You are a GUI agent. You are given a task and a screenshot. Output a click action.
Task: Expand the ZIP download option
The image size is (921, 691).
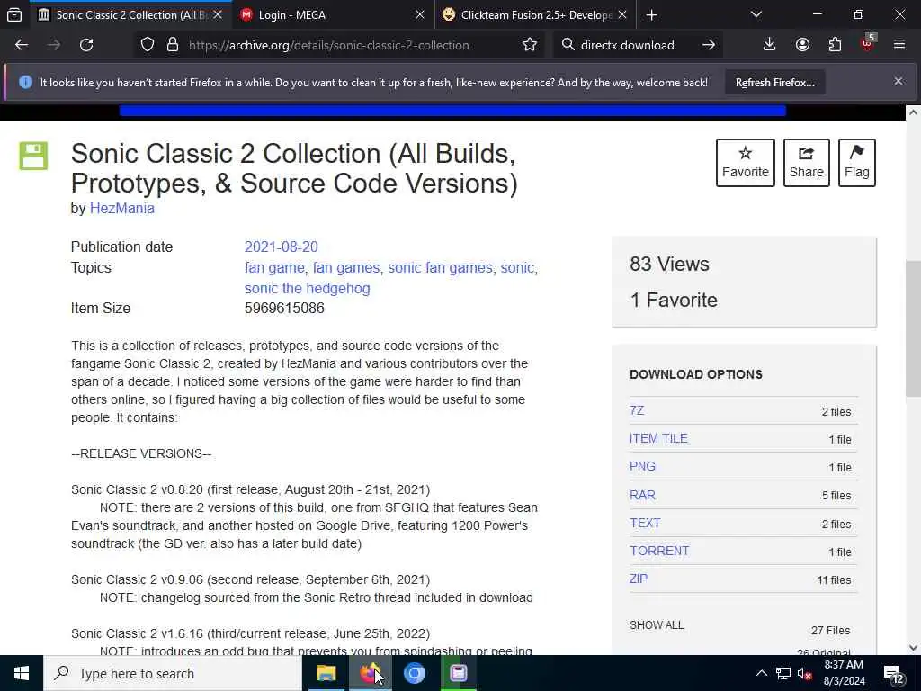coord(639,579)
